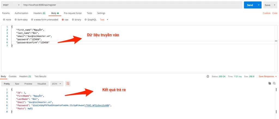Open the Authorization tab

pyautogui.click(x=22, y=13)
